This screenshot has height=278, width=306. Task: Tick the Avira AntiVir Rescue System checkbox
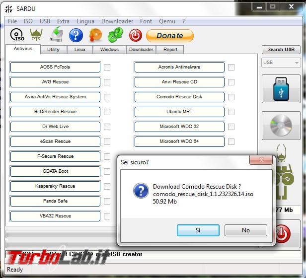pos(107,97)
